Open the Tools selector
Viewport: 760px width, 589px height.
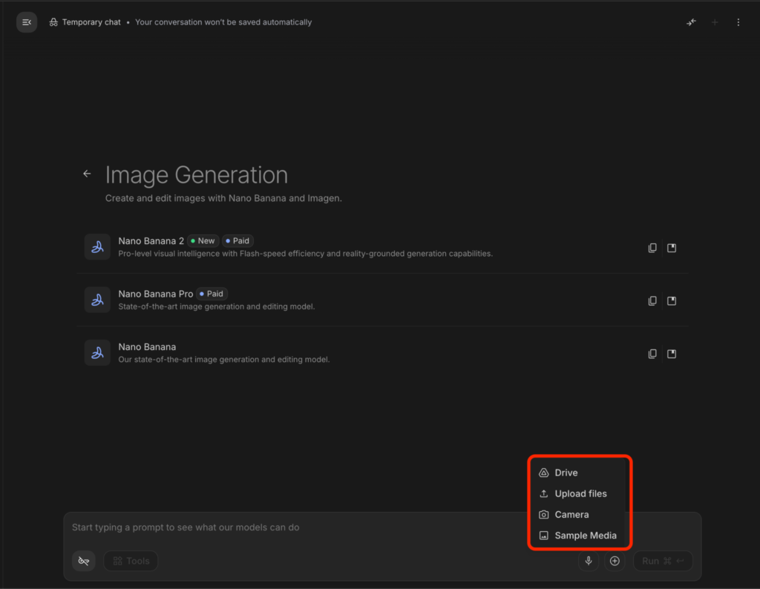[131, 561]
